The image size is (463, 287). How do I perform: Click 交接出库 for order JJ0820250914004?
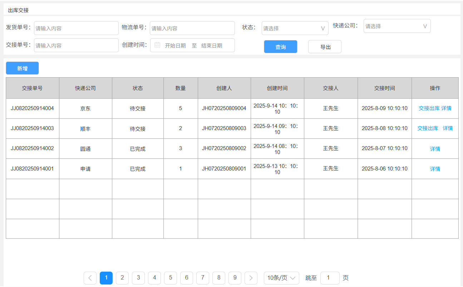coord(429,108)
